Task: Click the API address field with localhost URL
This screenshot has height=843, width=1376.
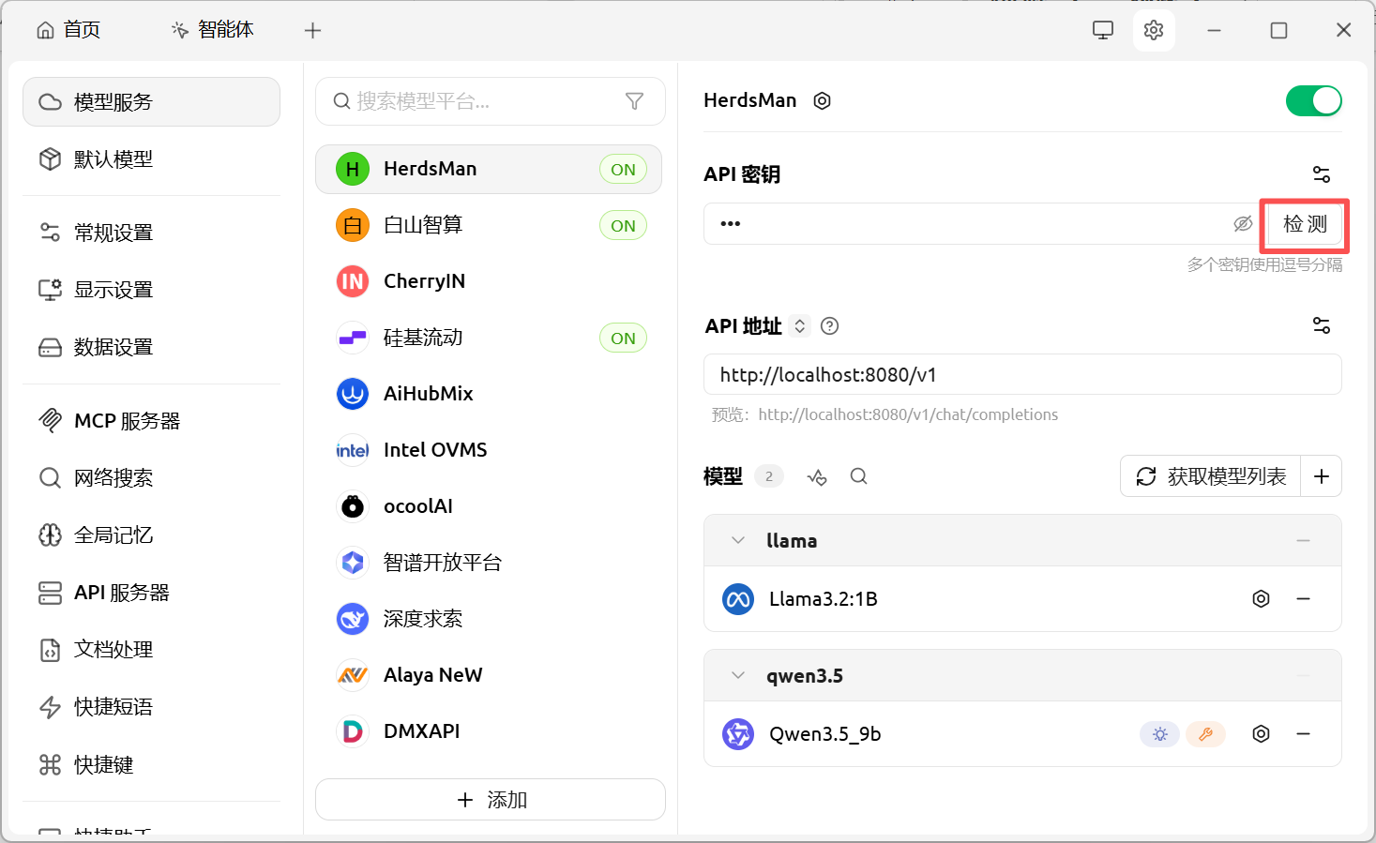Action: click(x=1022, y=374)
